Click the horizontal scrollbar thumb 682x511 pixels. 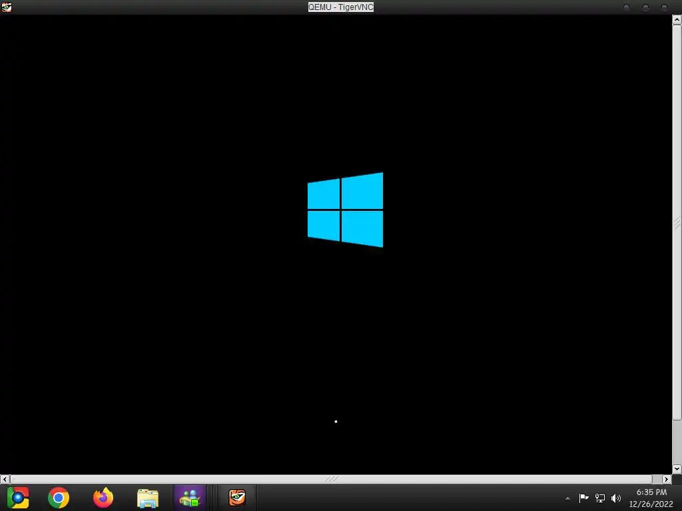coord(331,479)
